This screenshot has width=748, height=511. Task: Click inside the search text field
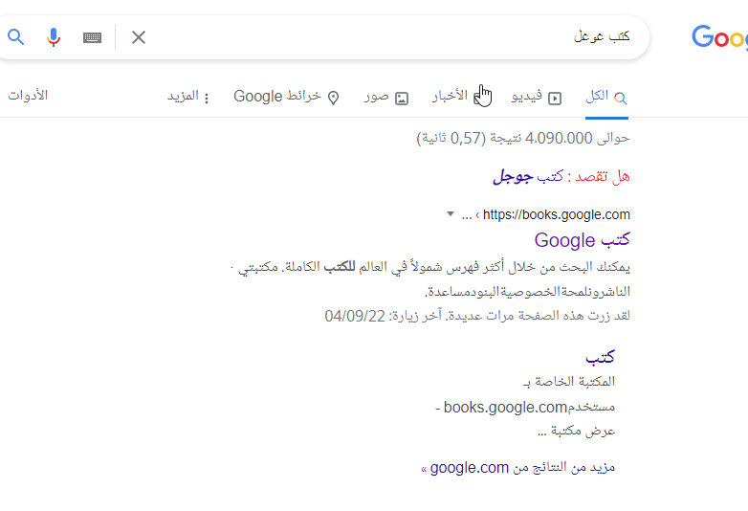point(383,37)
